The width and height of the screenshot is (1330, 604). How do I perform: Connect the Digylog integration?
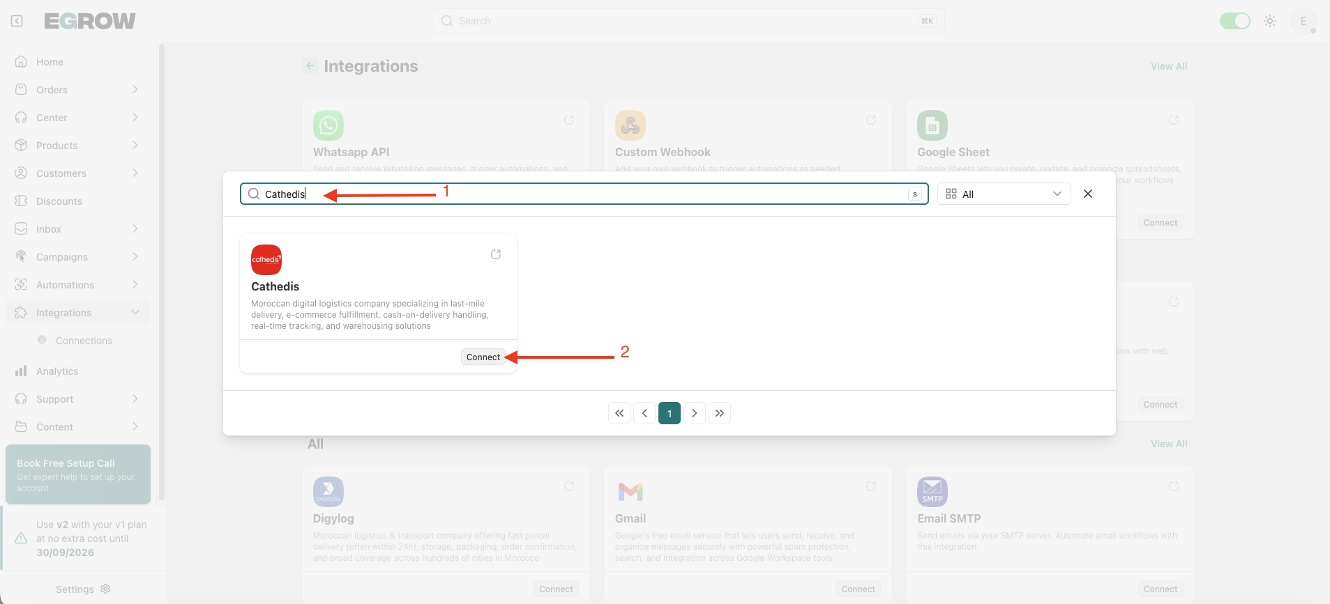556,589
